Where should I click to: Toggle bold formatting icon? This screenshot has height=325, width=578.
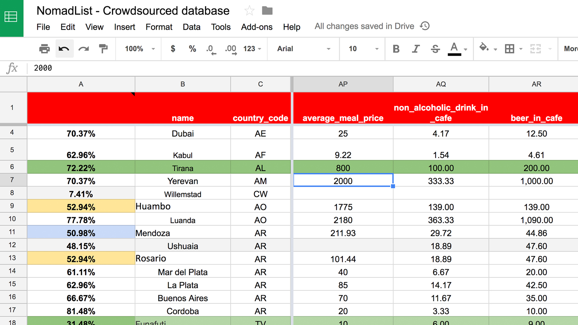coord(396,49)
